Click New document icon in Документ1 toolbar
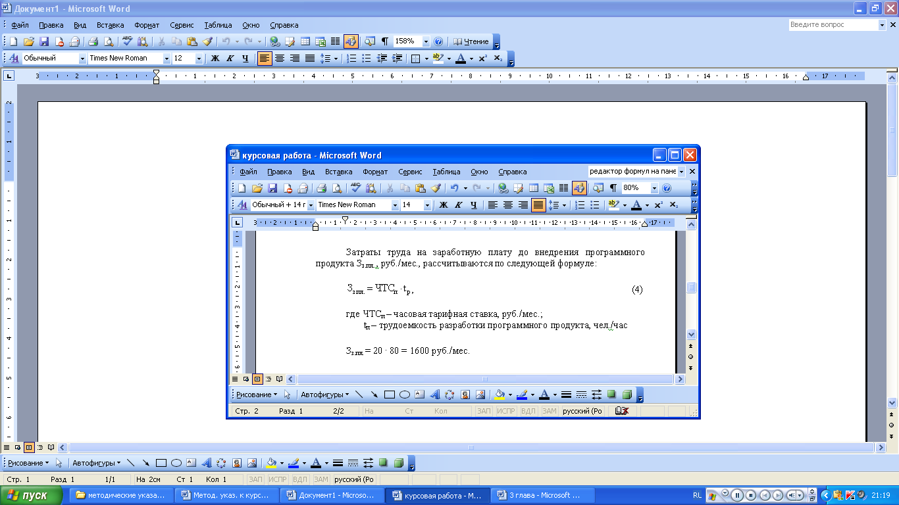 (x=13, y=41)
